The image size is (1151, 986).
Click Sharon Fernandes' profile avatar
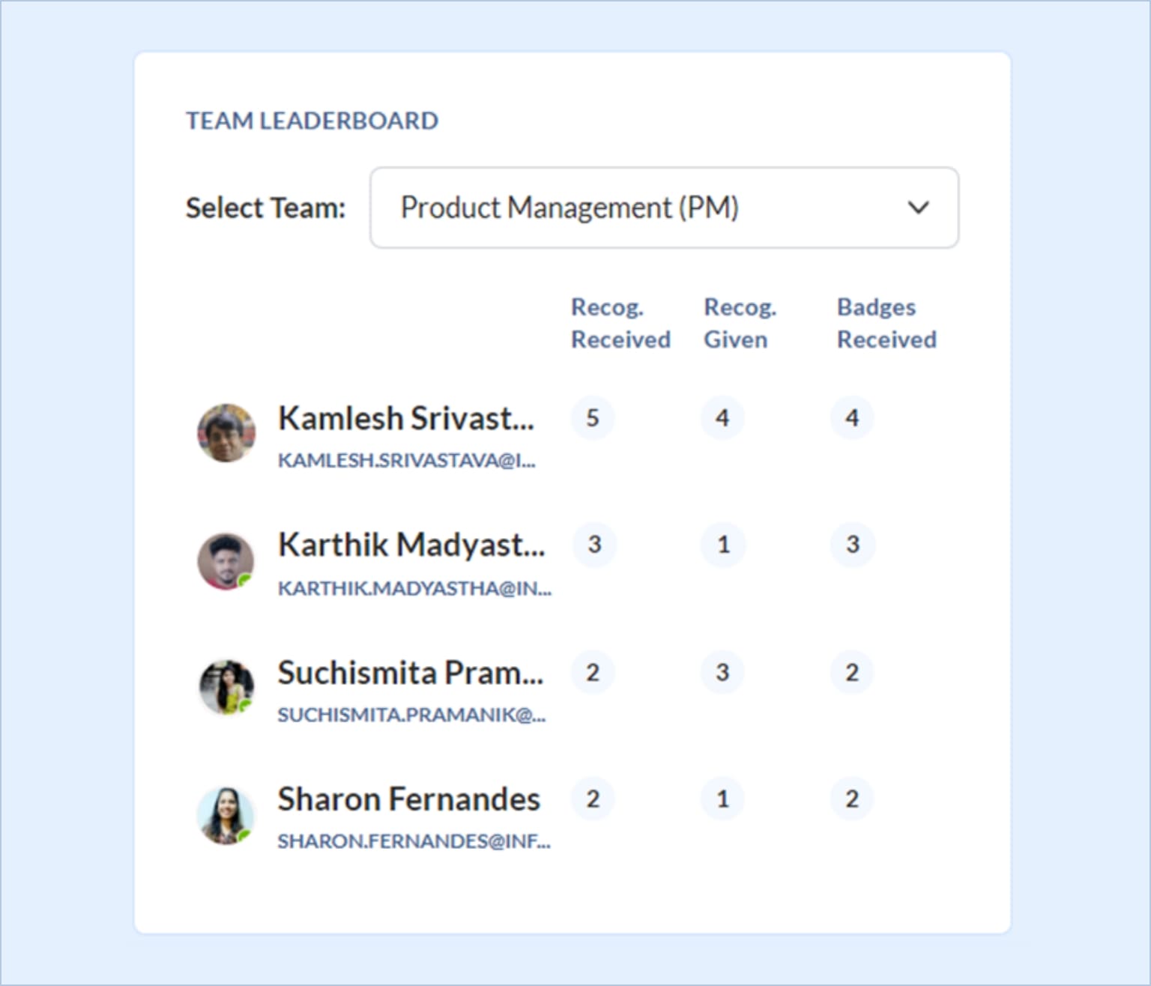coord(226,815)
